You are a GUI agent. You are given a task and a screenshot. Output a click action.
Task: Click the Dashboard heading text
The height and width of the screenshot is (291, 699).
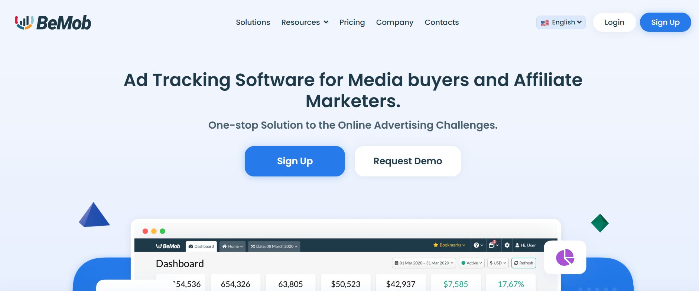[180, 264]
